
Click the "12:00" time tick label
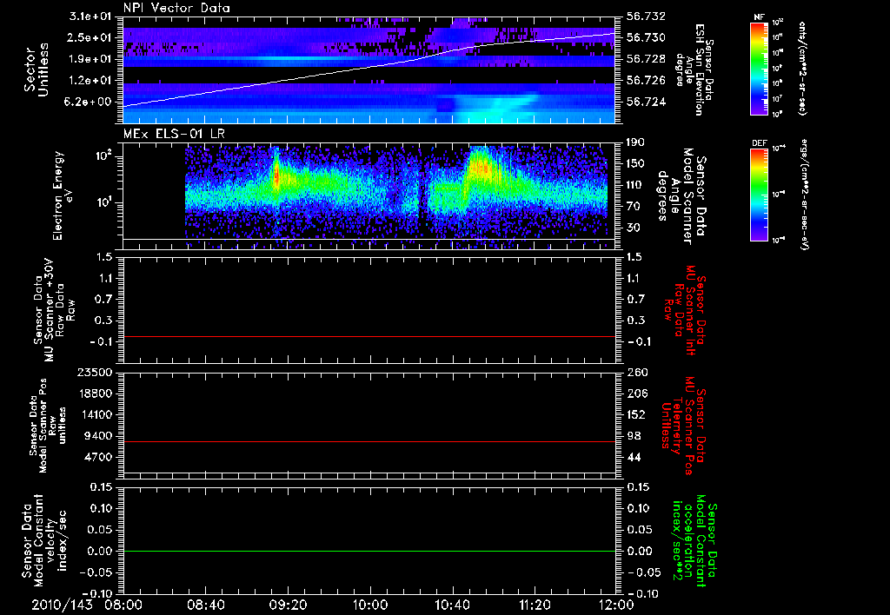[x=616, y=605]
